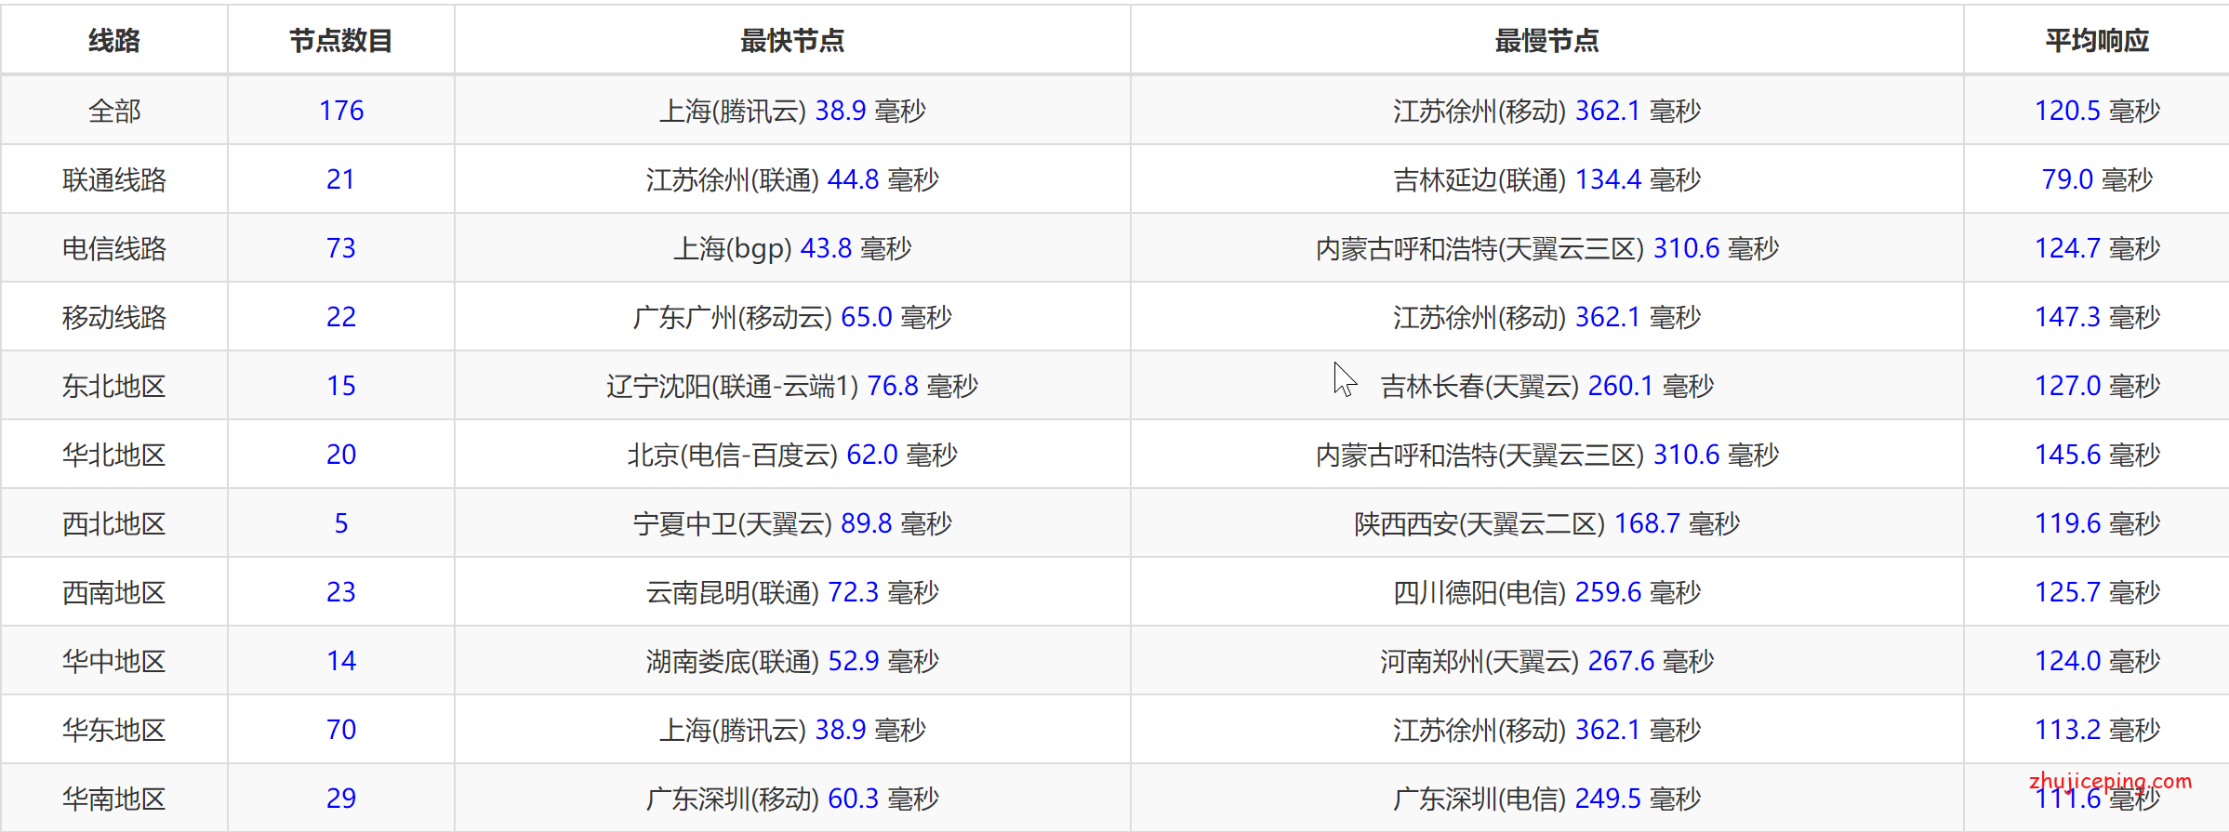Select the 华北地区 row label
Image resolution: width=2229 pixels, height=832 pixels.
[x=114, y=455]
